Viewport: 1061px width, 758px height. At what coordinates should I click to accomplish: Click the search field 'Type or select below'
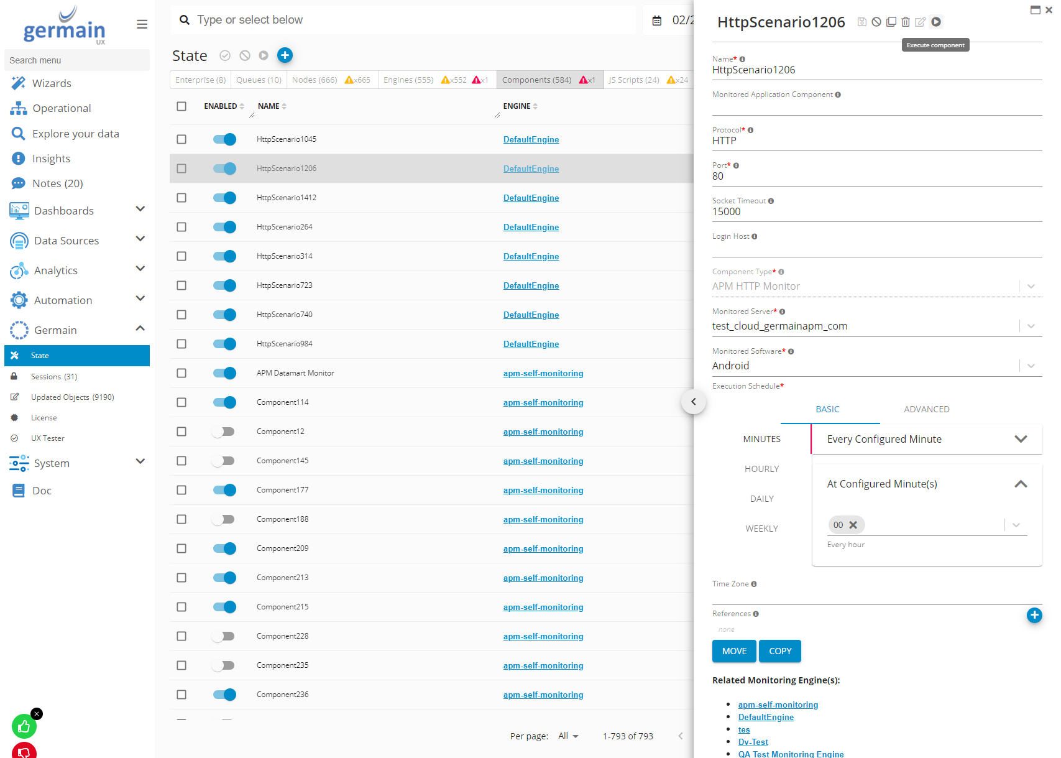404,20
